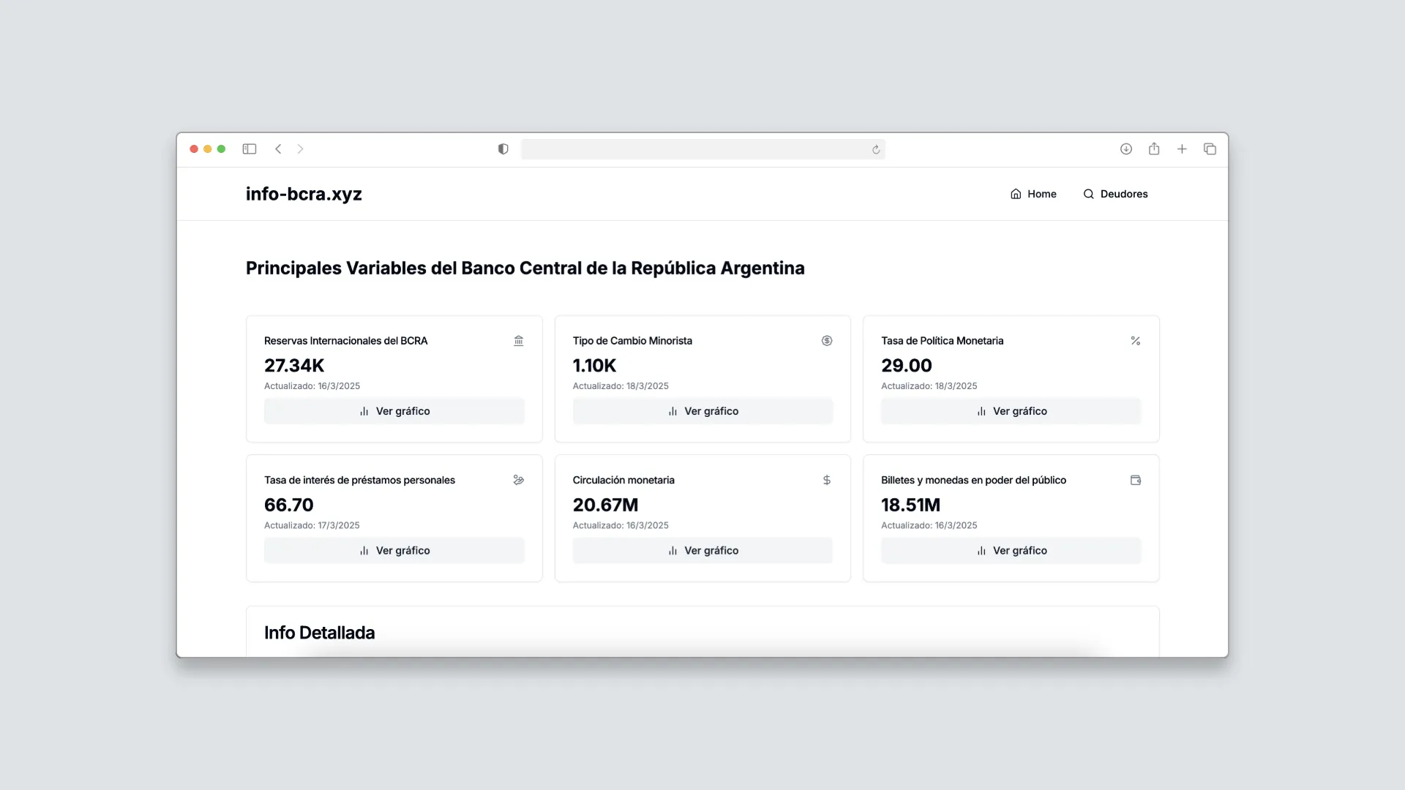Viewport: 1405px width, 790px height.
Task: Open the share menu in the browser toolbar
Action: (x=1154, y=148)
